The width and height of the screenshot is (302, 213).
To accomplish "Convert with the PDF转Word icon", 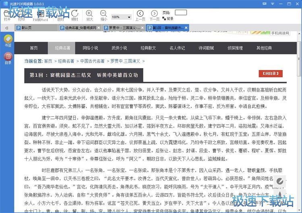I will [40, 15].
